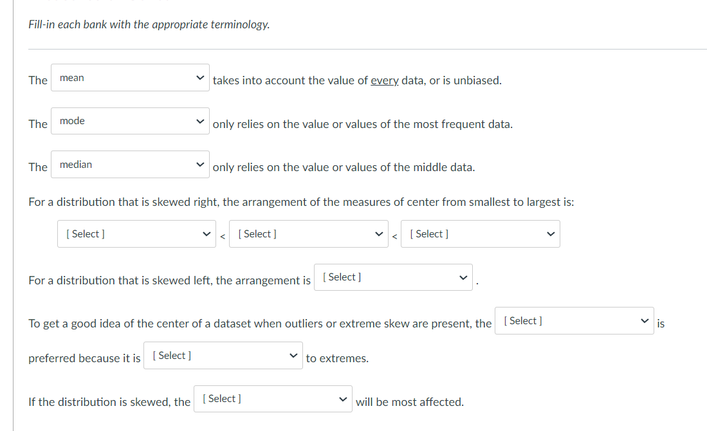Click the 'mean' text inside first dropdown

[71, 77]
